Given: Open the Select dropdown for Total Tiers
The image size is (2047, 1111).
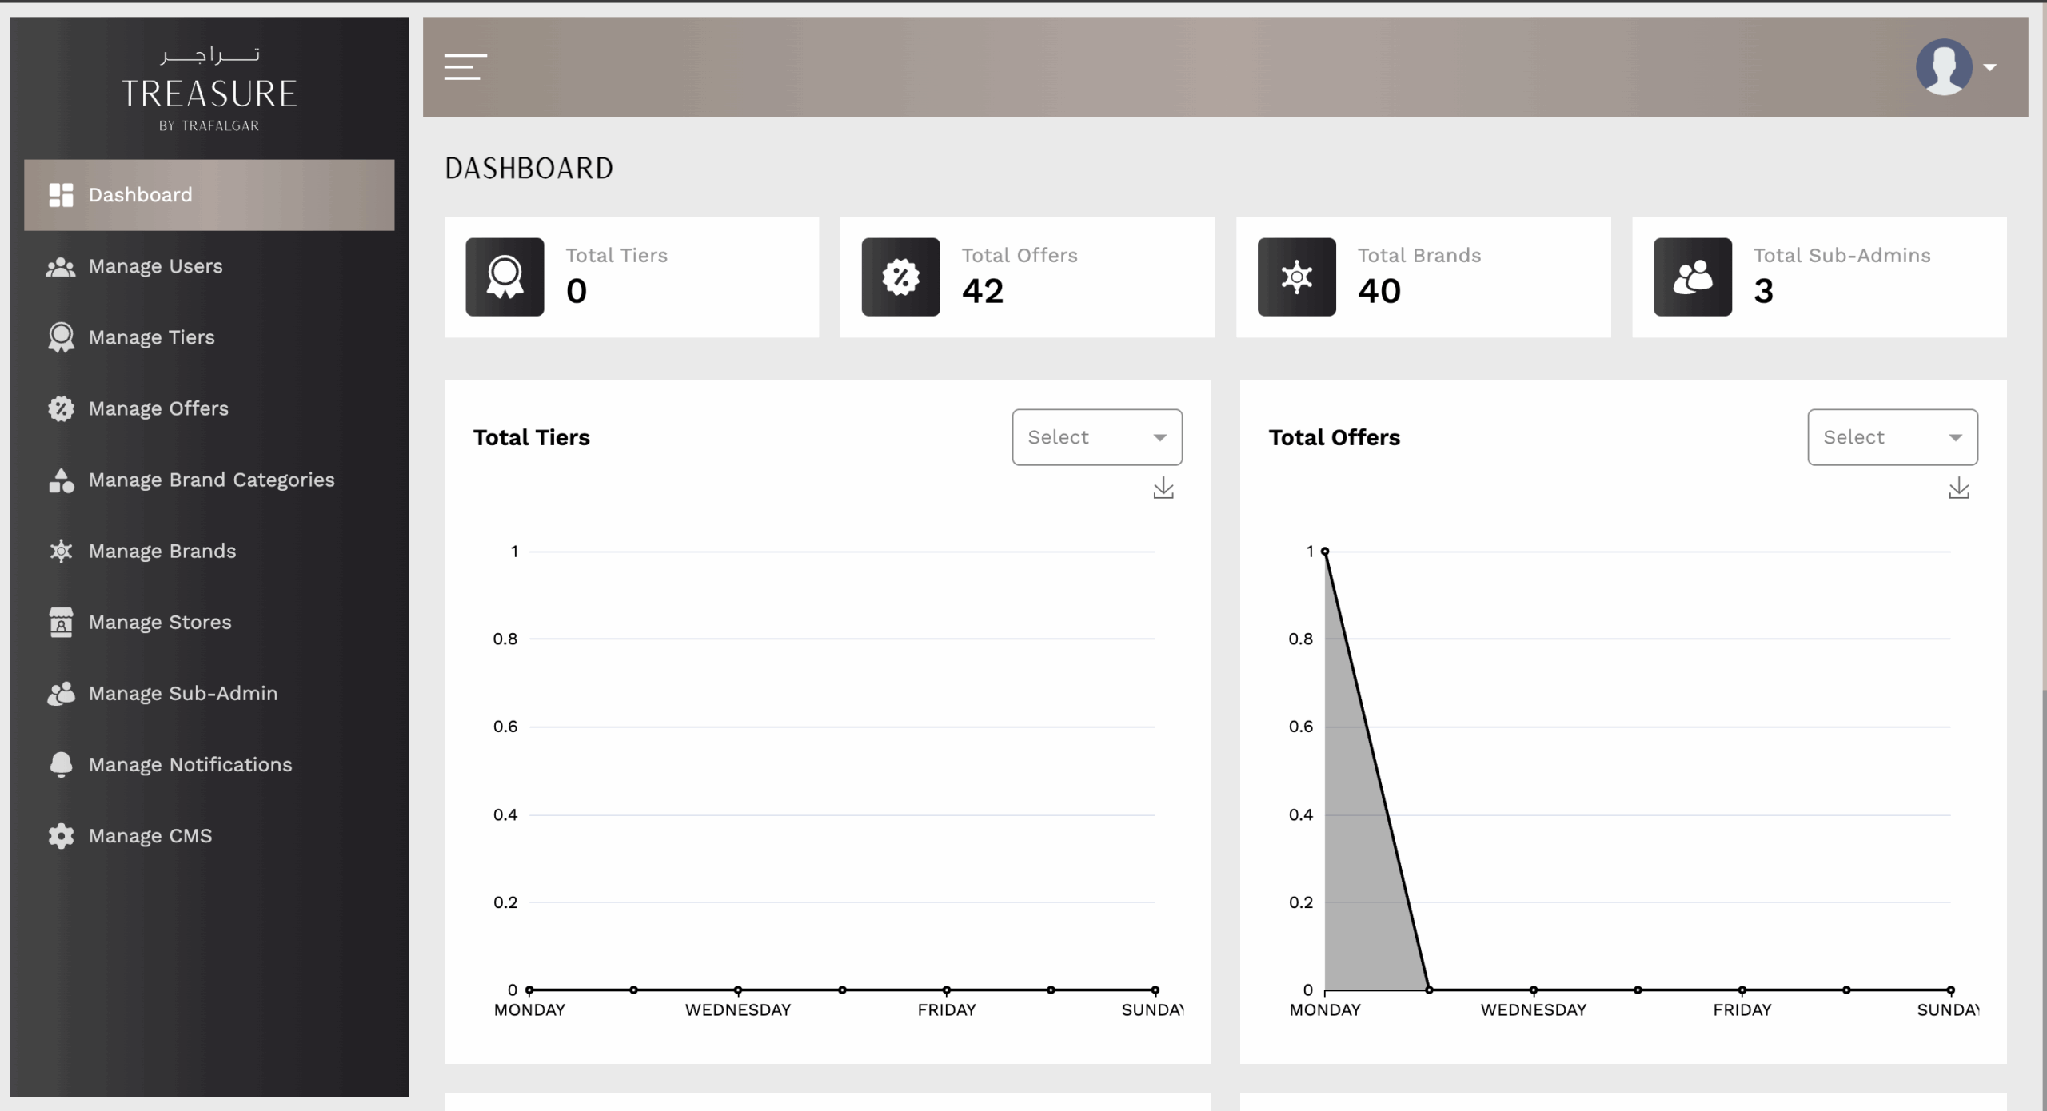Looking at the screenshot, I should pyautogui.click(x=1097, y=437).
